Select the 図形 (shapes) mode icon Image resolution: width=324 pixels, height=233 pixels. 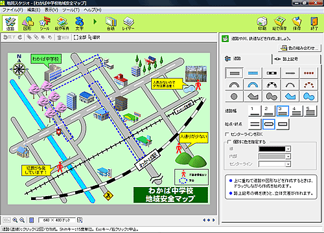[27, 23]
